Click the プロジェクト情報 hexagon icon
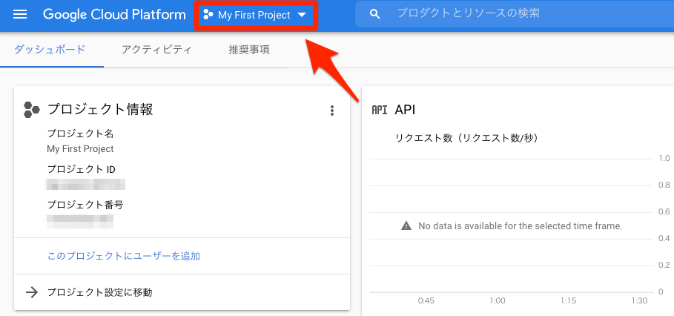Image resolution: width=674 pixels, height=316 pixels. tap(32, 110)
